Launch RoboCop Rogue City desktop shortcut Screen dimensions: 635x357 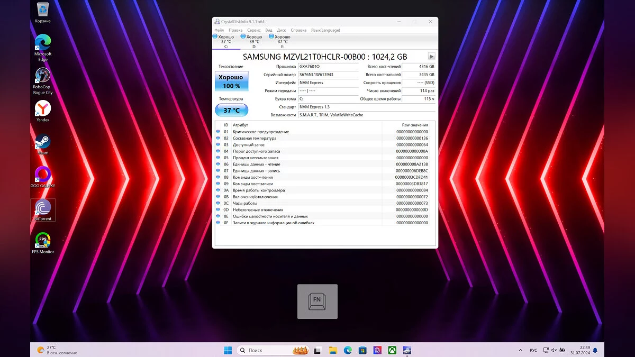coord(43,76)
